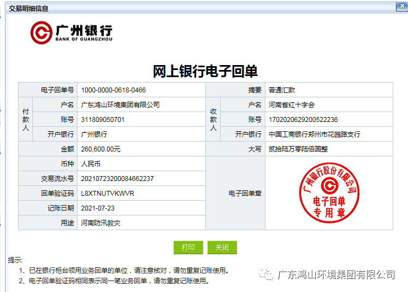This screenshot has height=292, width=408.
Task: Select amount 260,600.00元
Action: (x=100, y=149)
